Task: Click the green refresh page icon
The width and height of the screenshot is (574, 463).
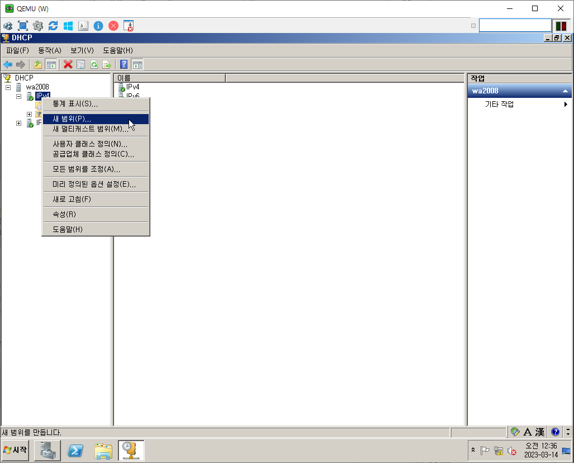Action: point(94,65)
